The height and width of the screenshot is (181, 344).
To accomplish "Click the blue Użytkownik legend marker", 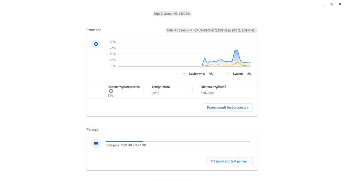I will pyautogui.click(x=184, y=74).
